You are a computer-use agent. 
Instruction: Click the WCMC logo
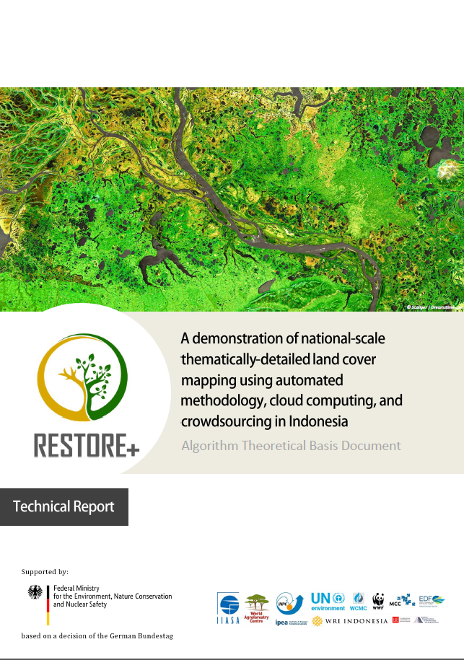pyautogui.click(x=358, y=601)
